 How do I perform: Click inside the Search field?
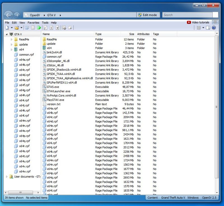tap(187, 15)
